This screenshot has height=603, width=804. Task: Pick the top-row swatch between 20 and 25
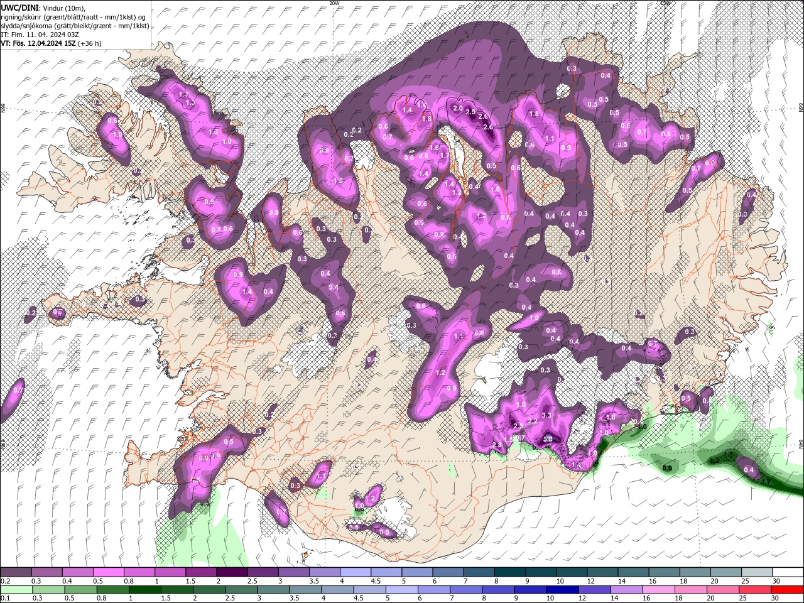pos(725,572)
